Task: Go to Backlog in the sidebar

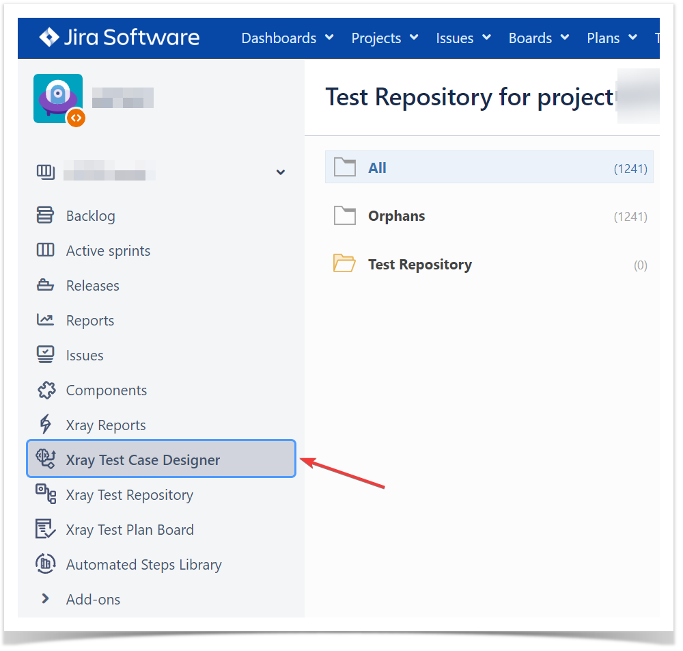Action: (x=91, y=216)
